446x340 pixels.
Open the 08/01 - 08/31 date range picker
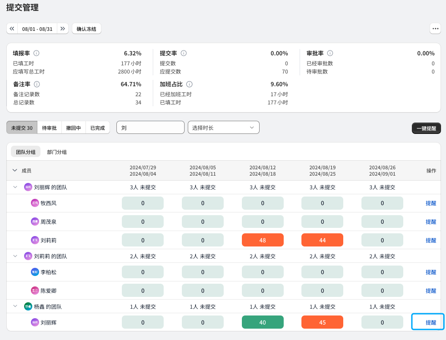click(x=37, y=29)
